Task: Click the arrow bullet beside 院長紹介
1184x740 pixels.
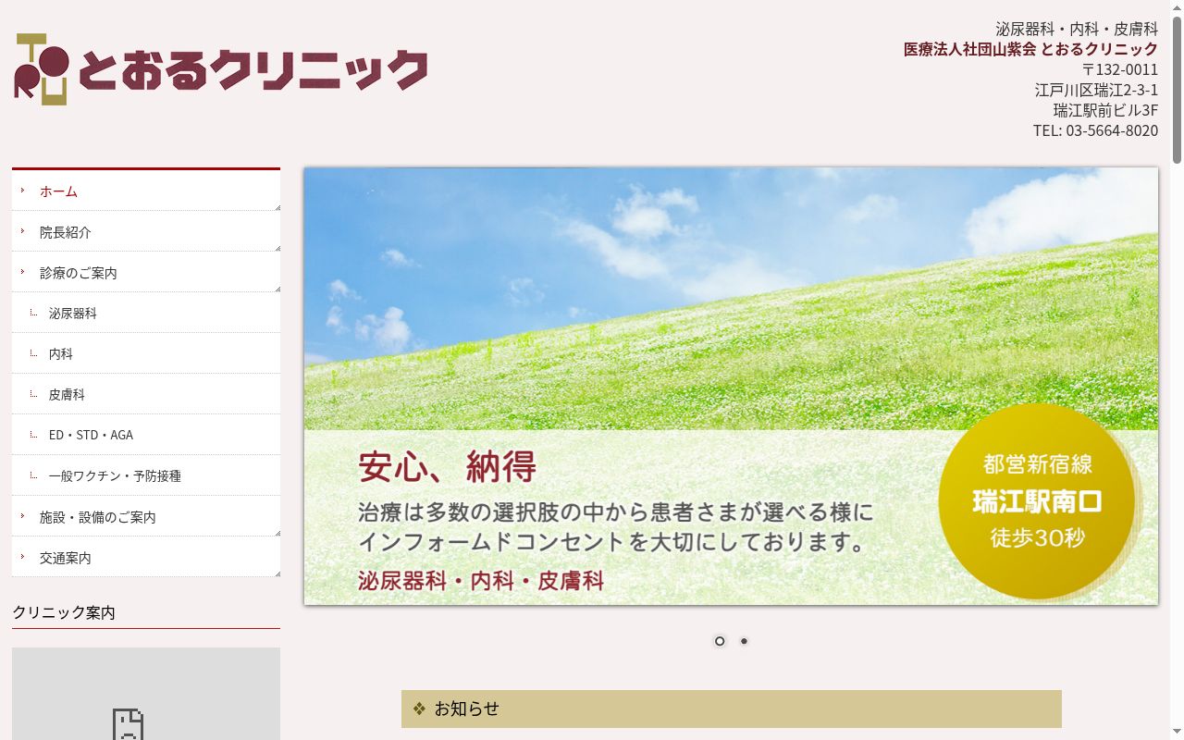Action: [22, 231]
